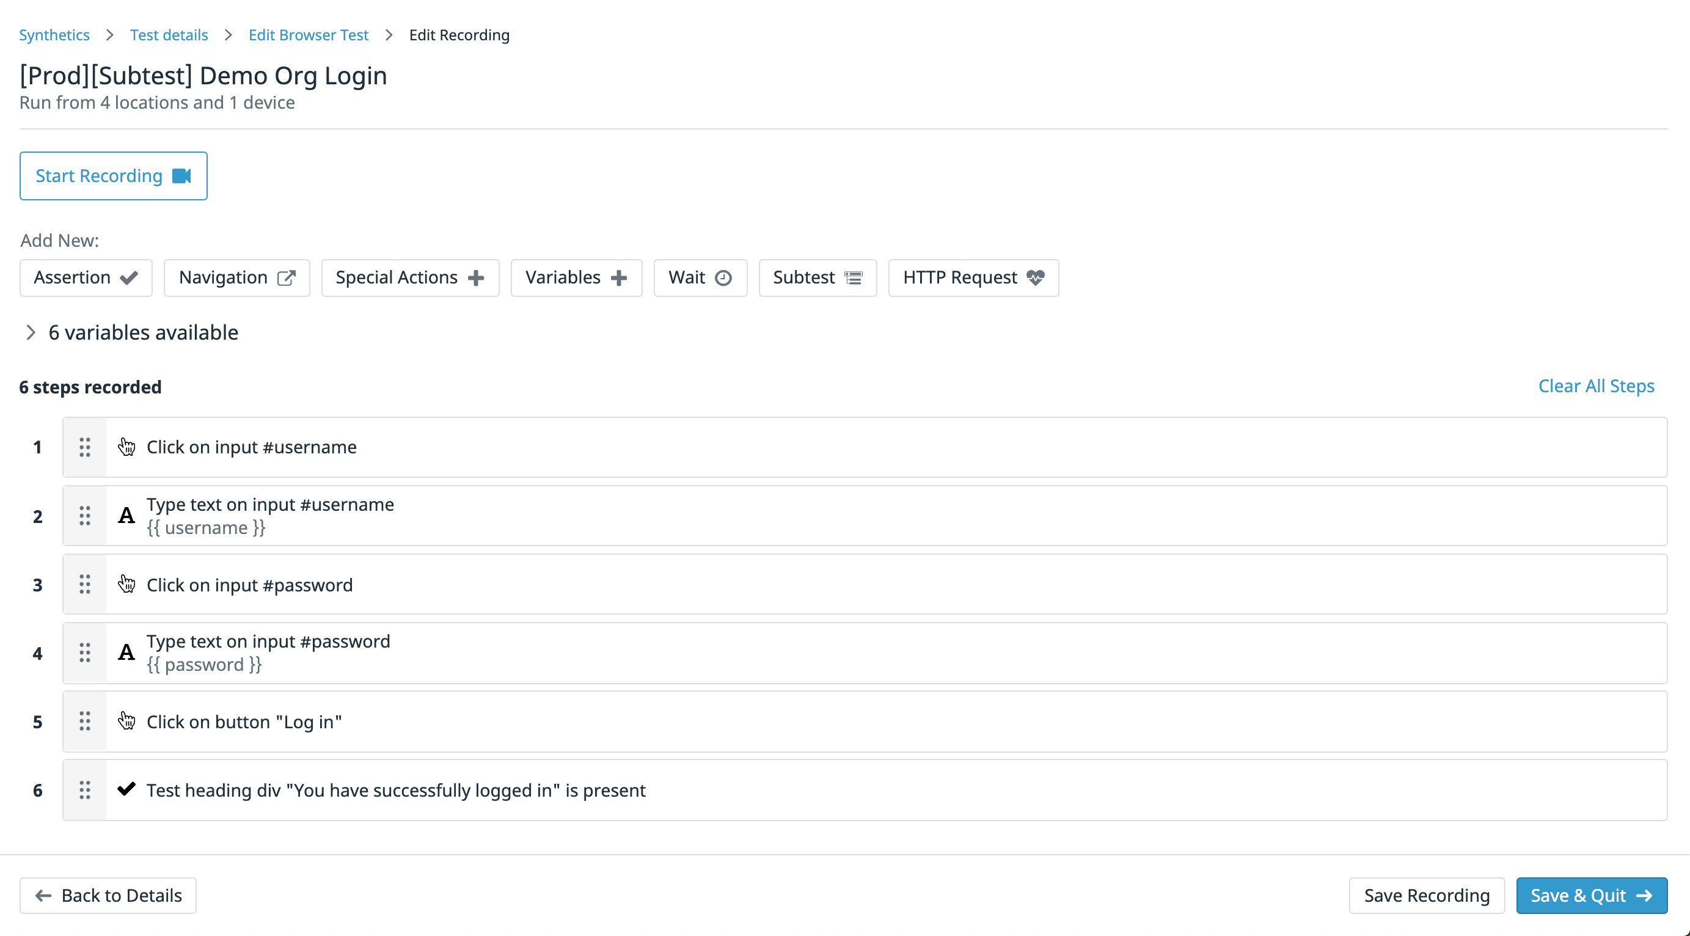Add a new Variable

pyautogui.click(x=576, y=277)
